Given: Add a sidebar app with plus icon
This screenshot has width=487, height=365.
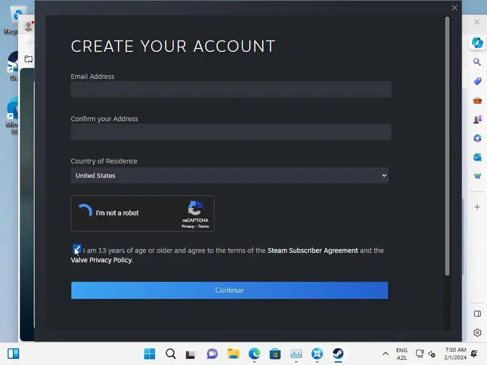Looking at the screenshot, I should 477,207.
